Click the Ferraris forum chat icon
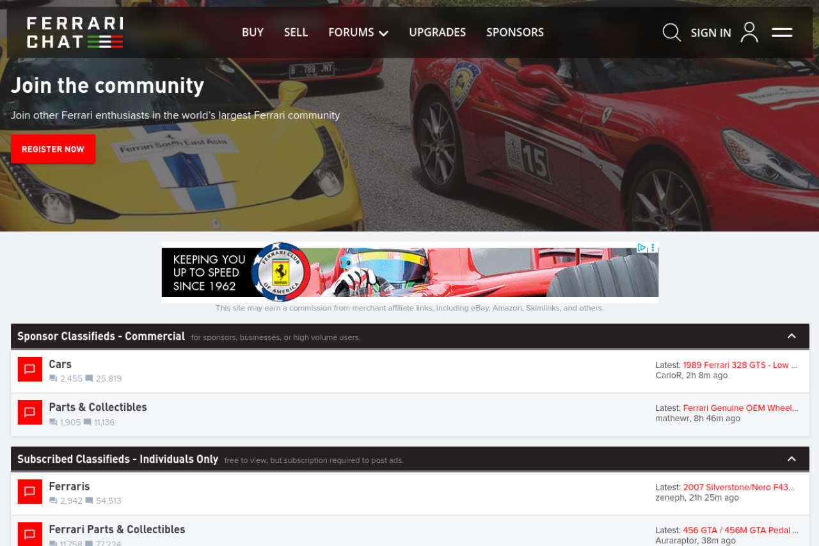The height and width of the screenshot is (546, 819). (29, 492)
